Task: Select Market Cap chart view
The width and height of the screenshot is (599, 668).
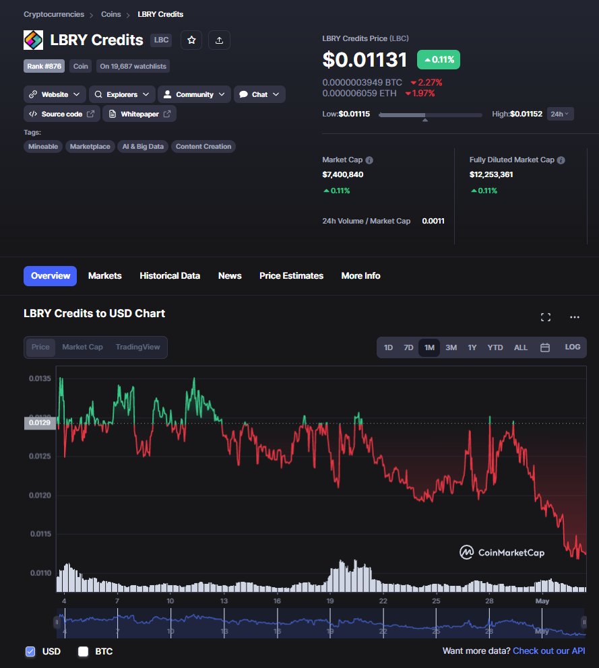Action: 82,347
